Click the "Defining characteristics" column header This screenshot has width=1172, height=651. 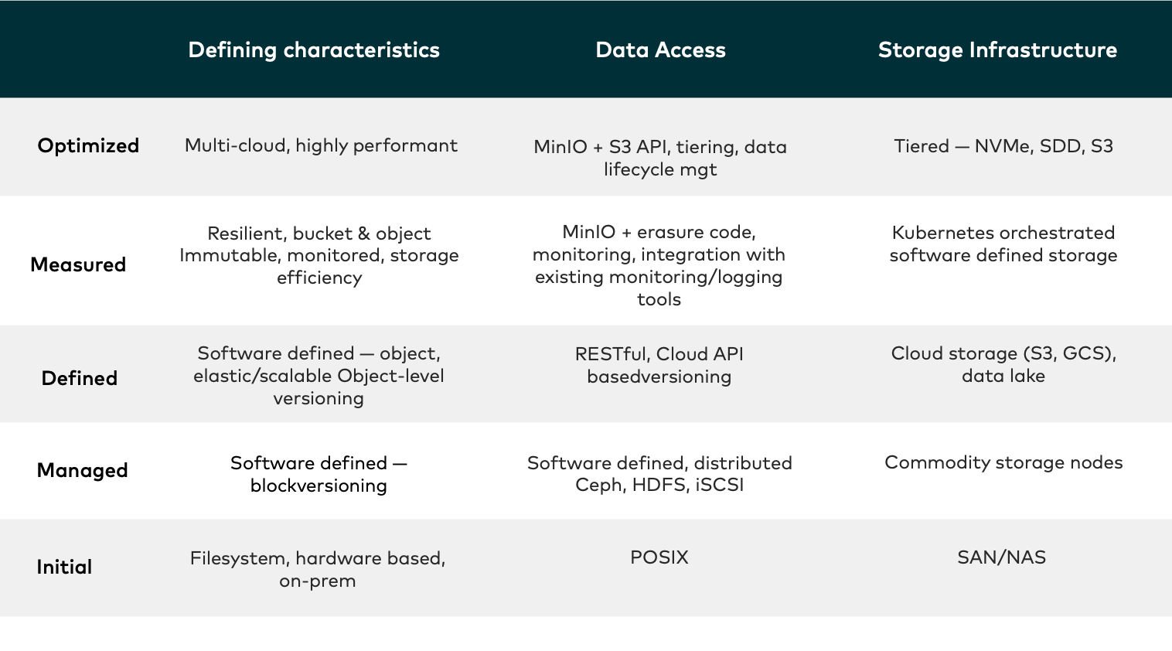(x=314, y=50)
